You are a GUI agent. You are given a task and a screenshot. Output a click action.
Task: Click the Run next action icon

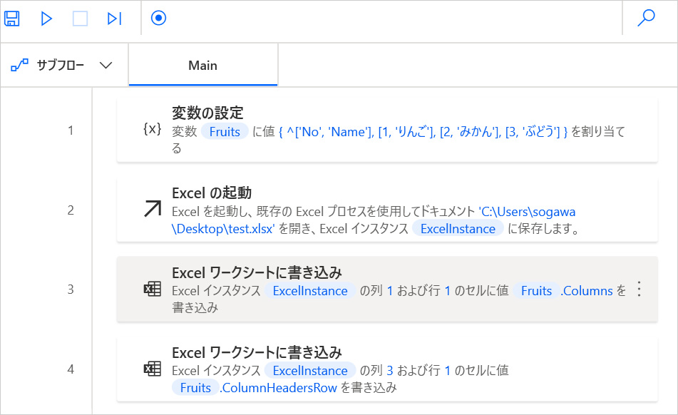pos(114,19)
